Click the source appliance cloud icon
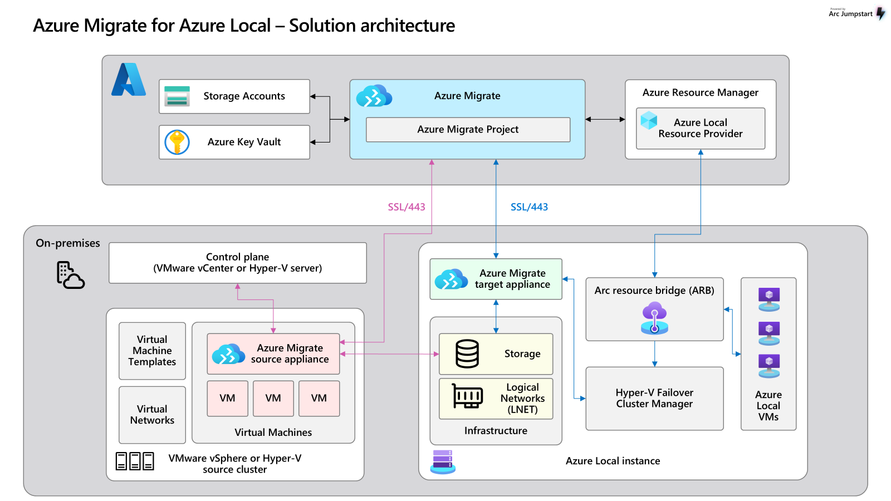This screenshot has width=891, height=501. pos(228,354)
